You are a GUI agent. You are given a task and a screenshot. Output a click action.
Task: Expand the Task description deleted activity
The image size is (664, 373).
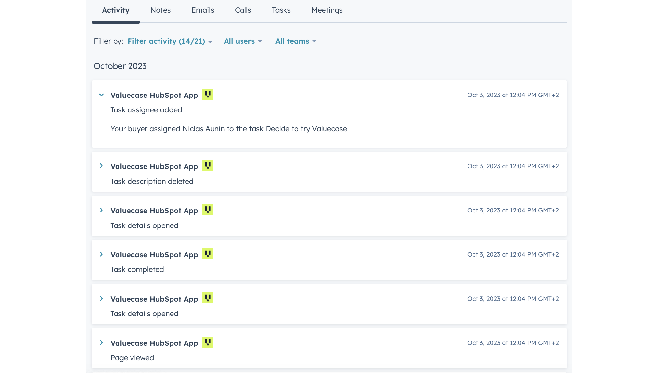click(101, 166)
